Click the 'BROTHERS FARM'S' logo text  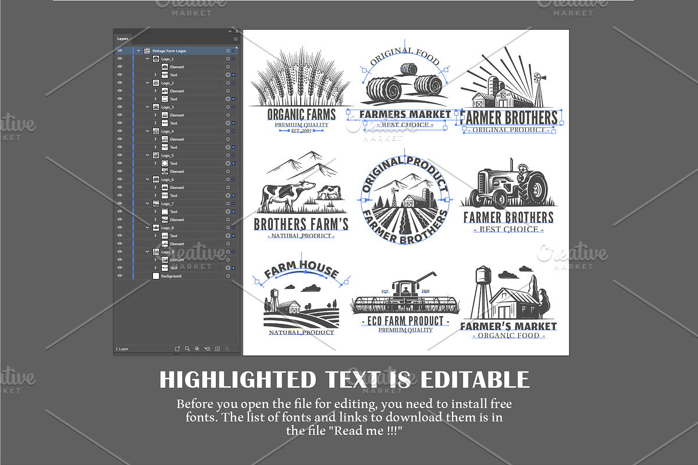point(301,224)
